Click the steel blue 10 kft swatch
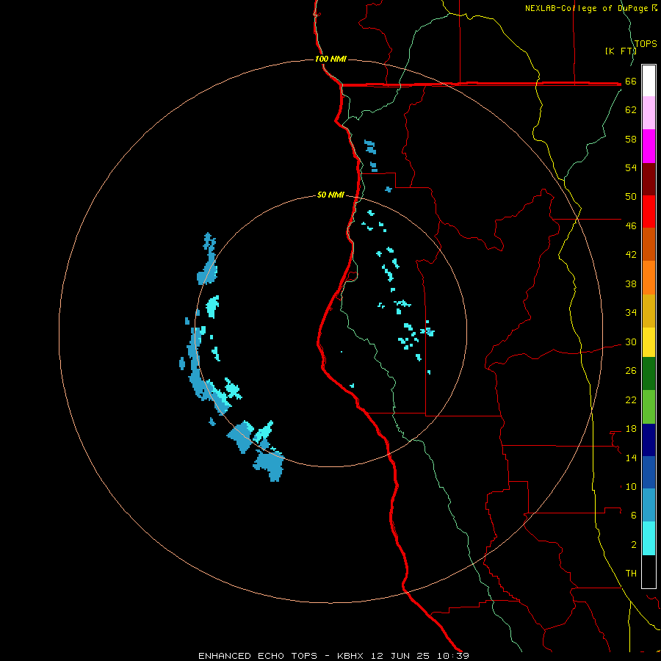The image size is (661, 661). coord(649,505)
